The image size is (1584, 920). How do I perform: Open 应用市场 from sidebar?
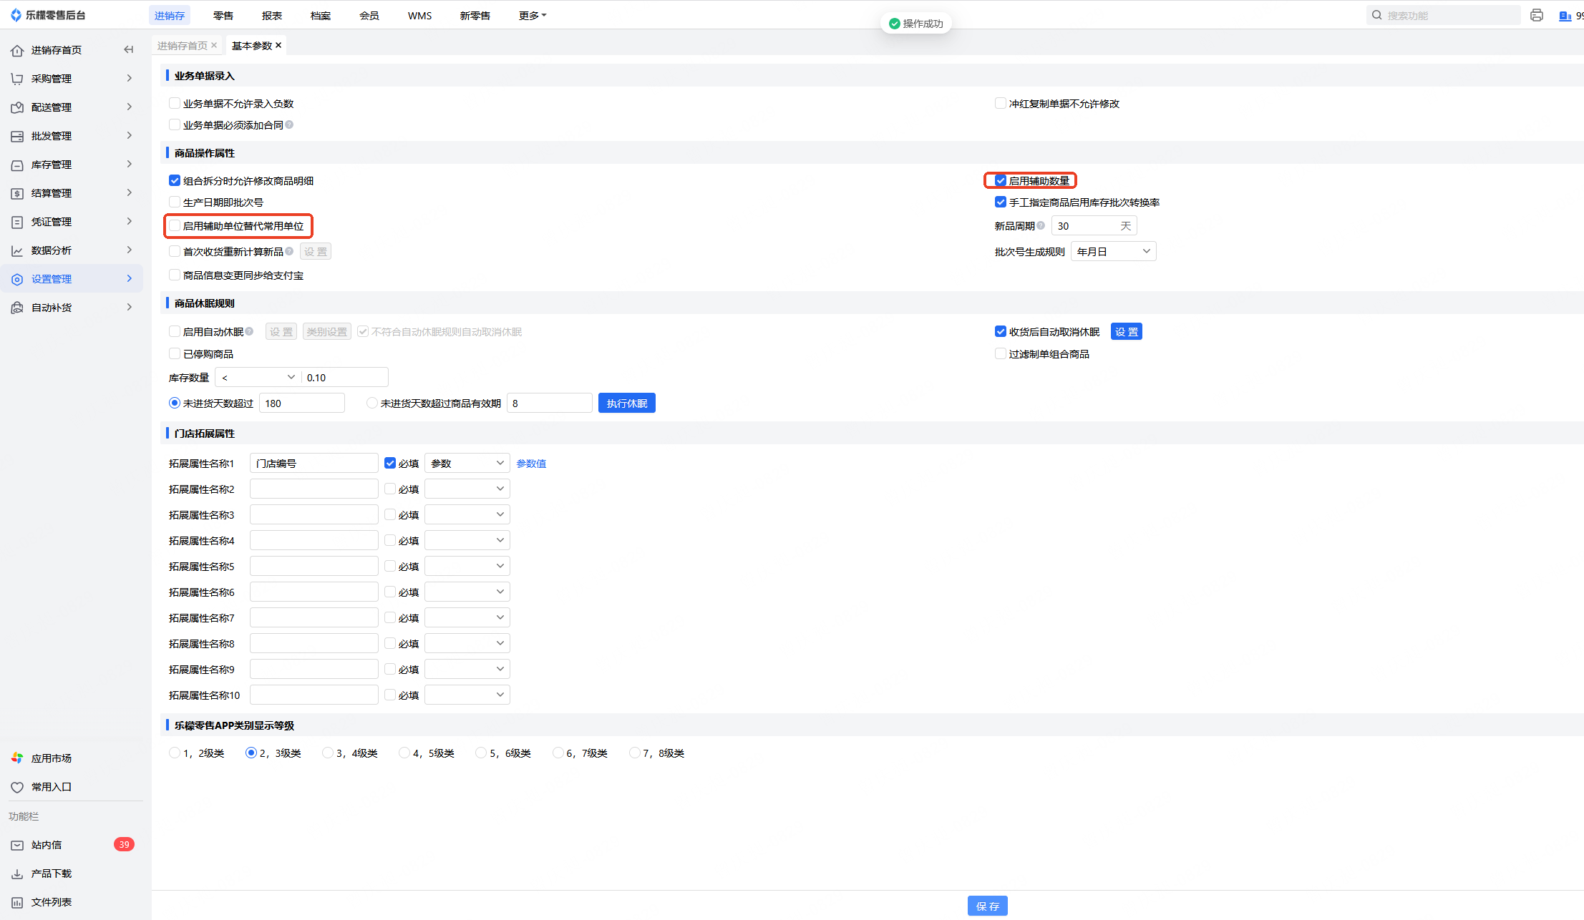(51, 758)
